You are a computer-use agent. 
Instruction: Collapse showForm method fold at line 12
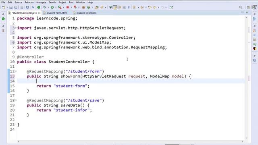tap(16, 71)
